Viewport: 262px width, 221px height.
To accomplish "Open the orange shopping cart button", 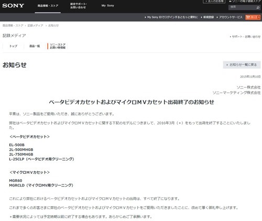I will pos(253,17).
